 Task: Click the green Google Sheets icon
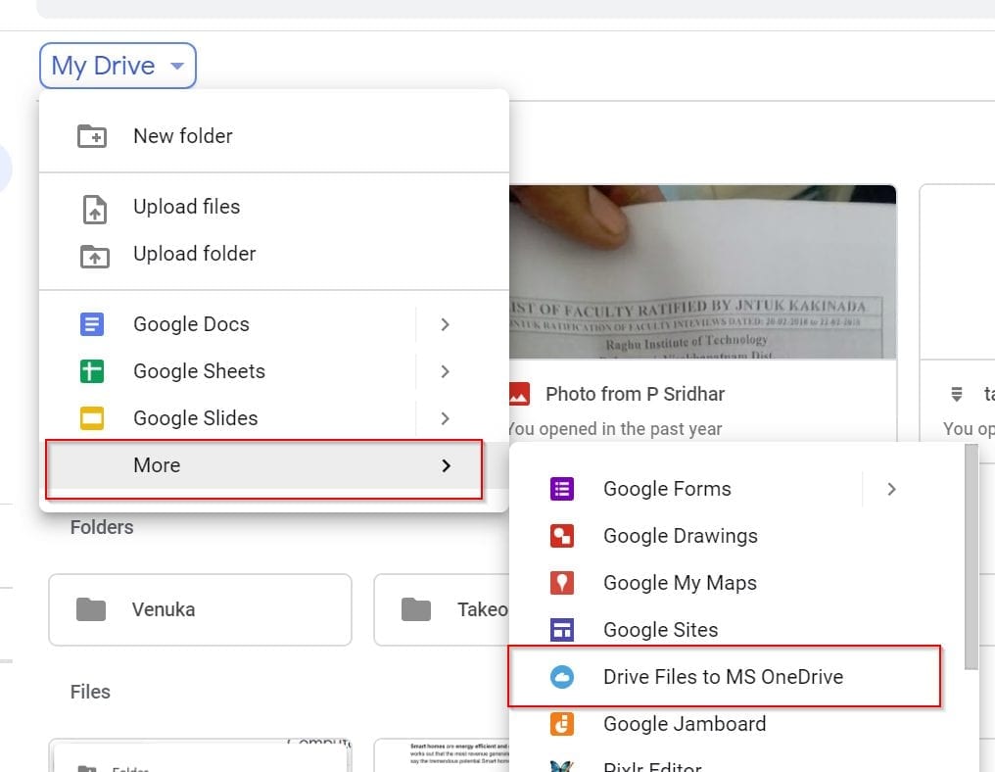tap(92, 371)
